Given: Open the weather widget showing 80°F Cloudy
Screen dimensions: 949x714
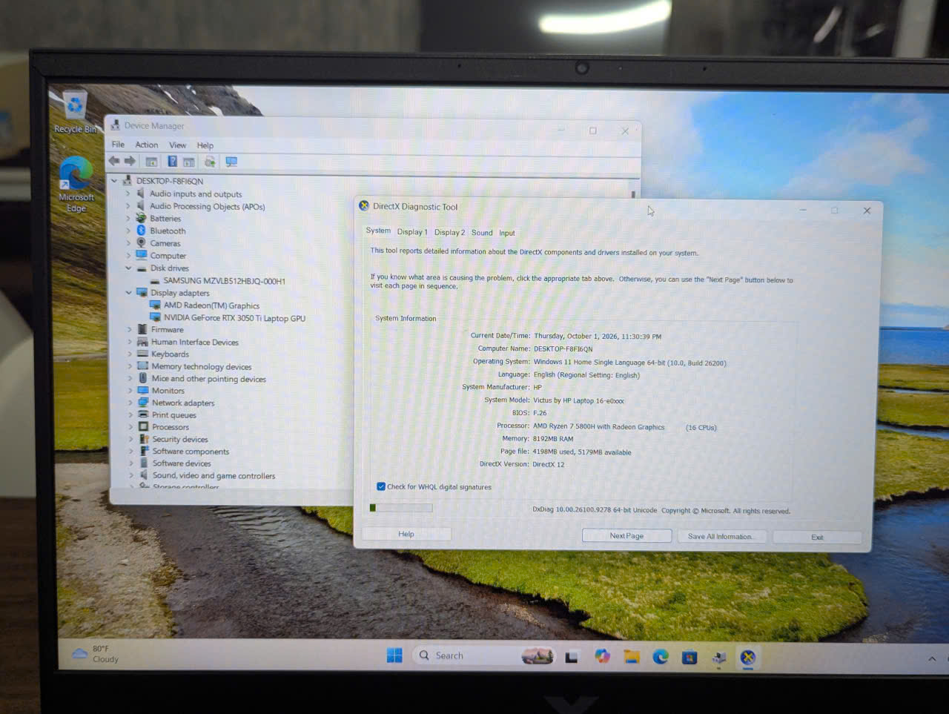Looking at the screenshot, I should [95, 654].
